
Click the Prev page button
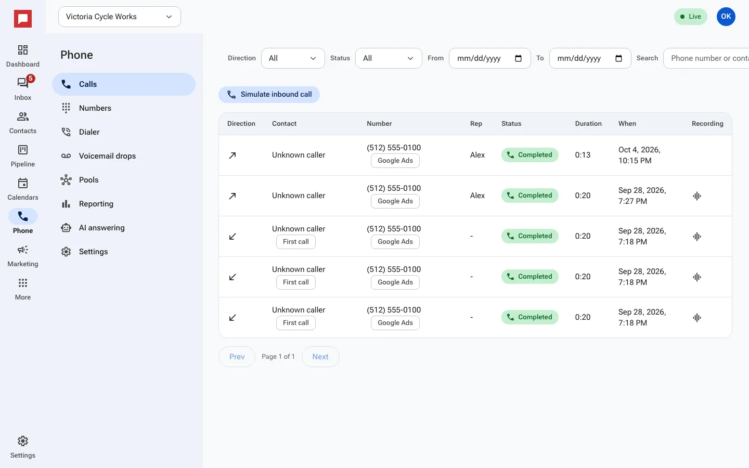237,357
